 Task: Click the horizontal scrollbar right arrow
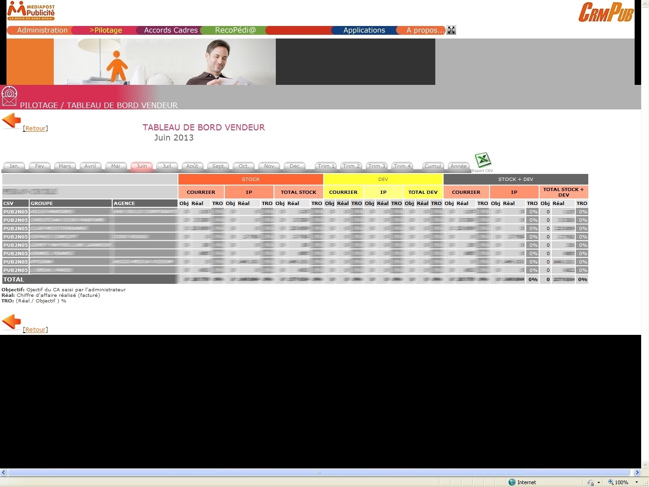pos(637,473)
